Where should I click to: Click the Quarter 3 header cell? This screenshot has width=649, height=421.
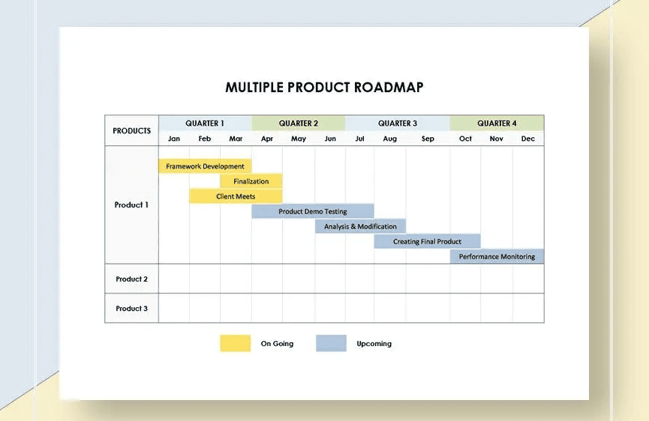(398, 123)
